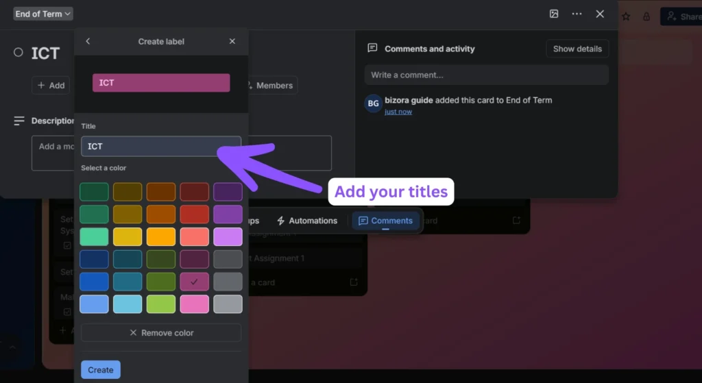Click the Create label button
Image resolution: width=702 pixels, height=383 pixels.
pos(101,369)
